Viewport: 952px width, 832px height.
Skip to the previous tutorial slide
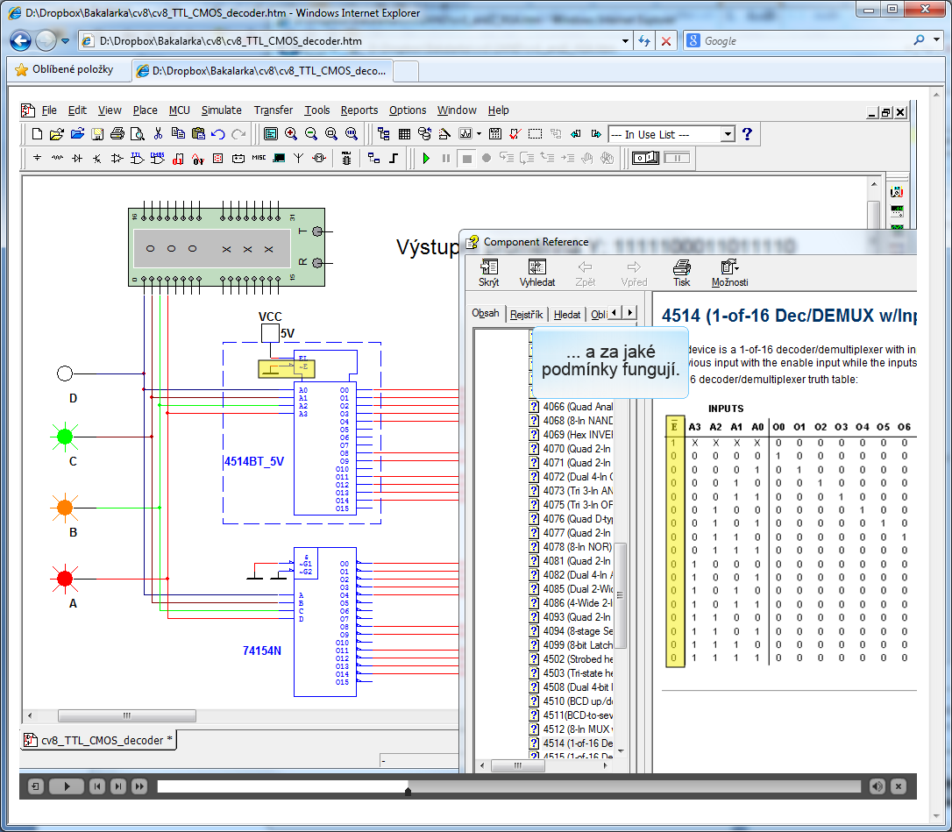tap(97, 787)
